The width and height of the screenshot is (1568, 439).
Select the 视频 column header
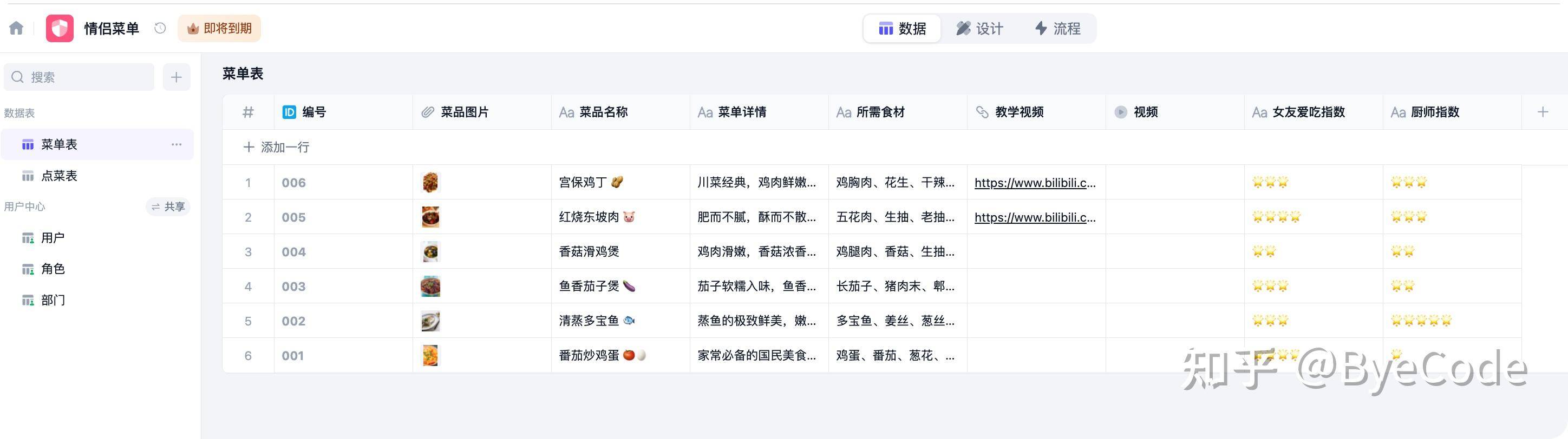click(1175, 112)
